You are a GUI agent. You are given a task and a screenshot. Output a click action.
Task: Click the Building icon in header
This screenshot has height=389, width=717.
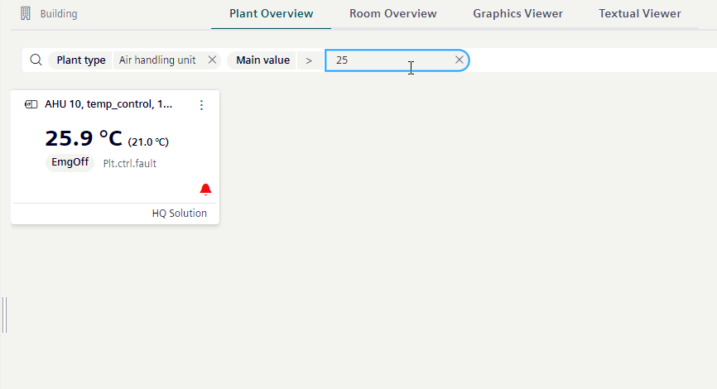[x=26, y=13]
